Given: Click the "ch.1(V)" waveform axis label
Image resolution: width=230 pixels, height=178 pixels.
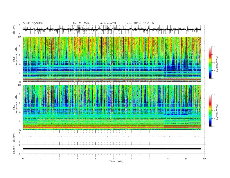Looking at the screenshot, I should pos(14,29).
